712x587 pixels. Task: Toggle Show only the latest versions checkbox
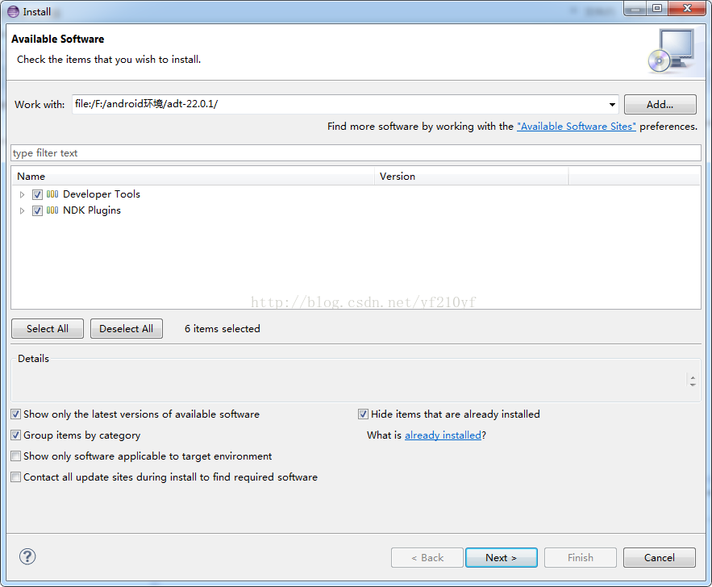click(x=16, y=414)
